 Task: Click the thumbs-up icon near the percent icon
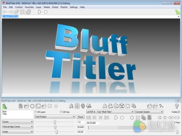coord(149,106)
